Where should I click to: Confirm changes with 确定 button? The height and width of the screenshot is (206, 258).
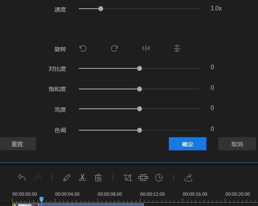[187, 144]
